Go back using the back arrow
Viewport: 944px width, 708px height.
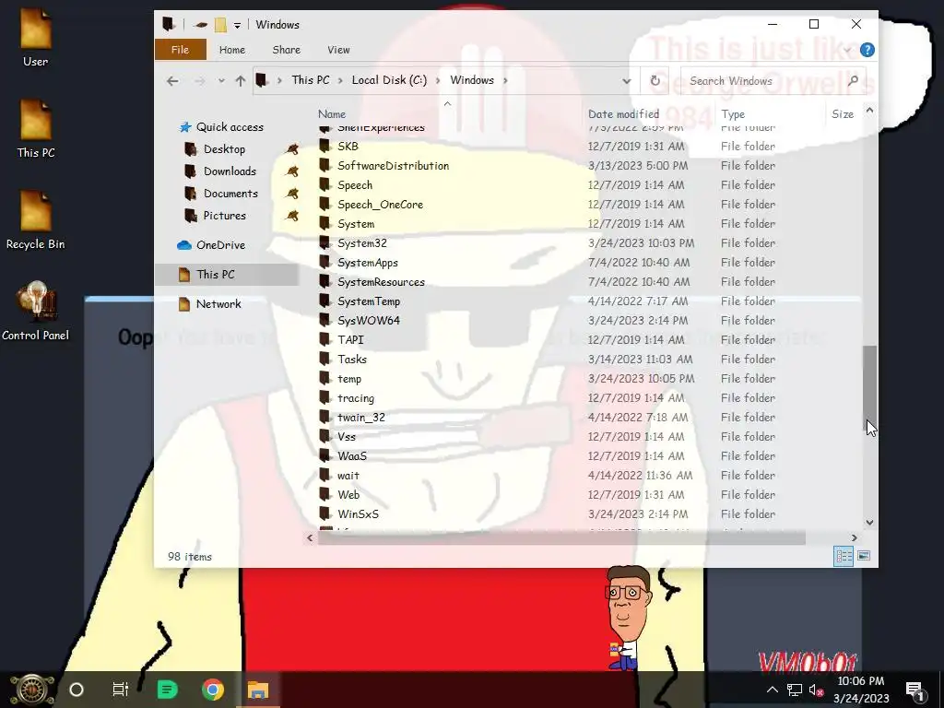click(172, 81)
